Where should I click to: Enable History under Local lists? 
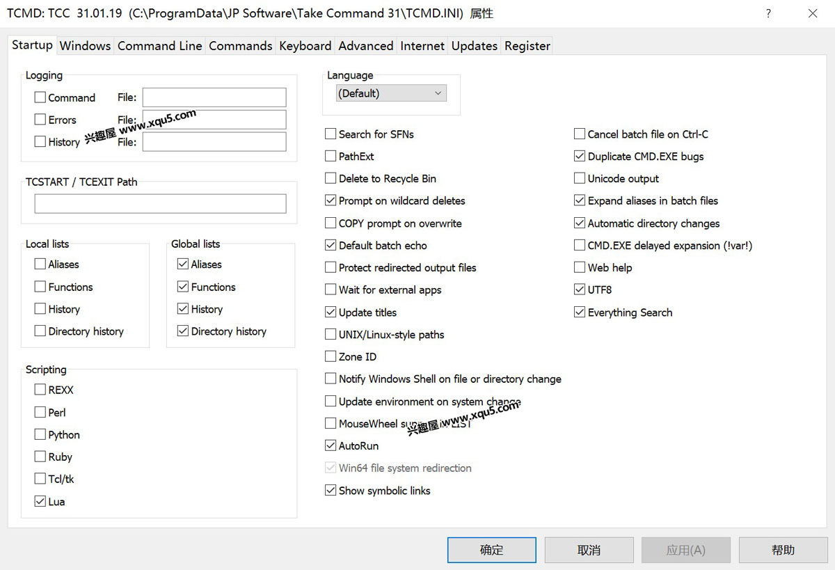click(x=40, y=309)
